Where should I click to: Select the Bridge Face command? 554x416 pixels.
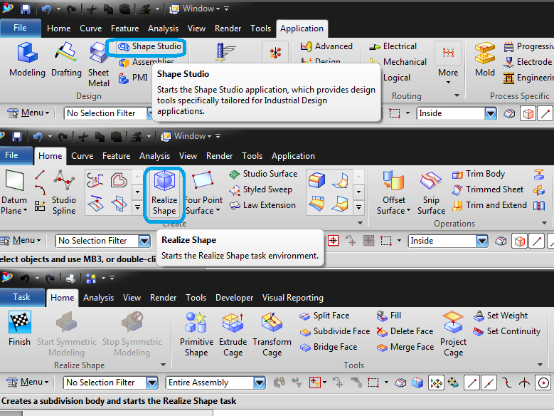pos(329,347)
